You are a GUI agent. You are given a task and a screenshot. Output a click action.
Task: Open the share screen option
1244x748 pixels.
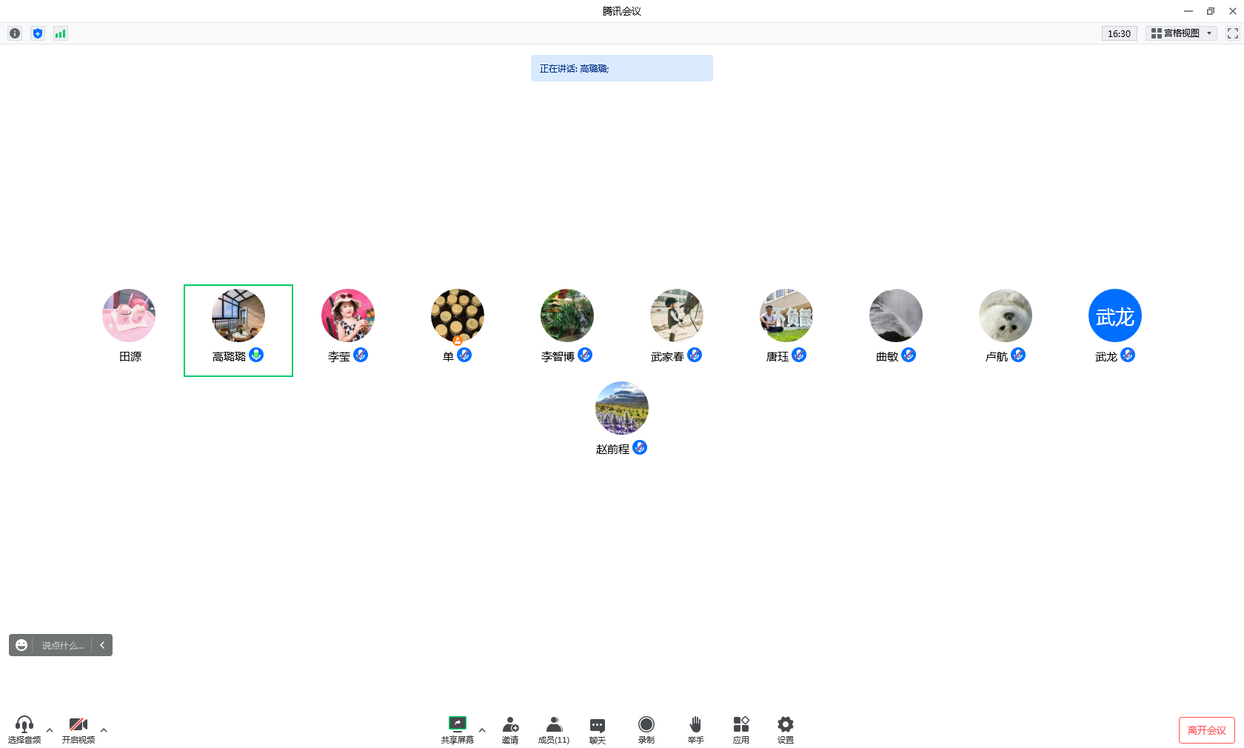click(x=458, y=729)
